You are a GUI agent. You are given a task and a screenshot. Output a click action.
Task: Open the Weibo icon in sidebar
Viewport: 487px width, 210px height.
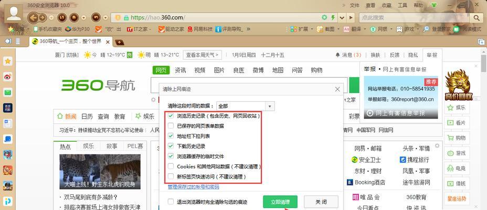[8, 77]
